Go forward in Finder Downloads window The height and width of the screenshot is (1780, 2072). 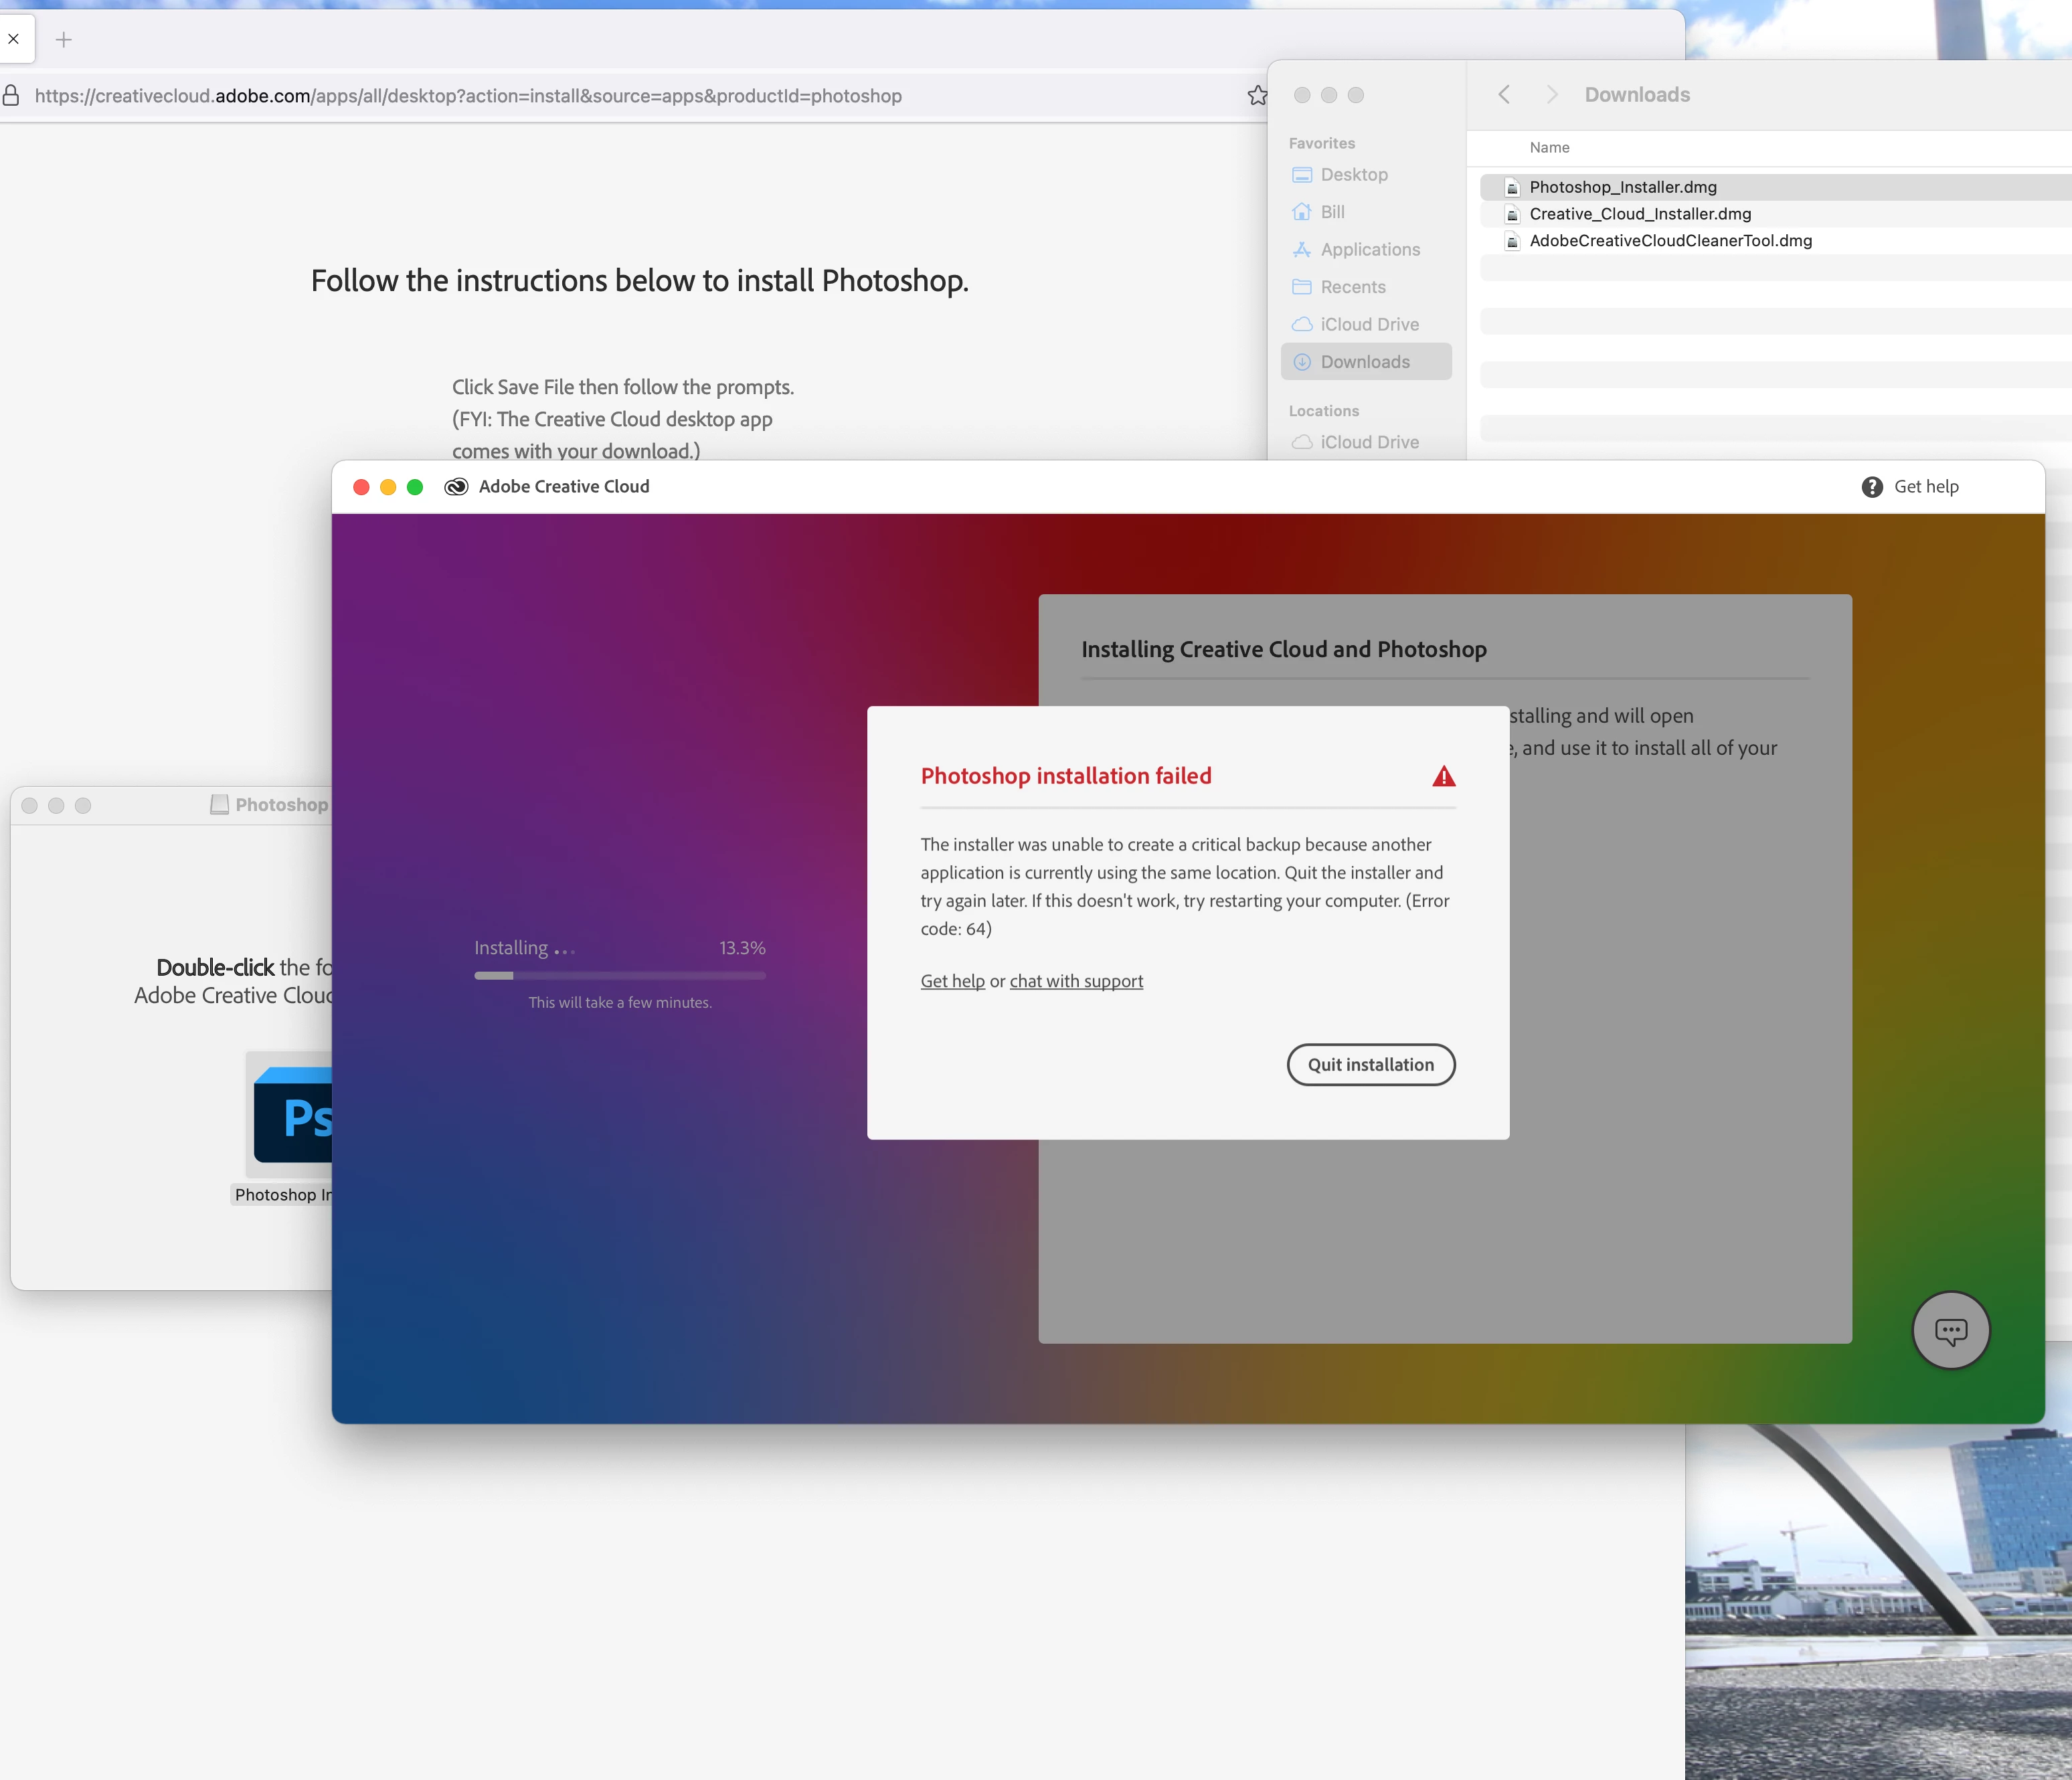pos(1551,95)
